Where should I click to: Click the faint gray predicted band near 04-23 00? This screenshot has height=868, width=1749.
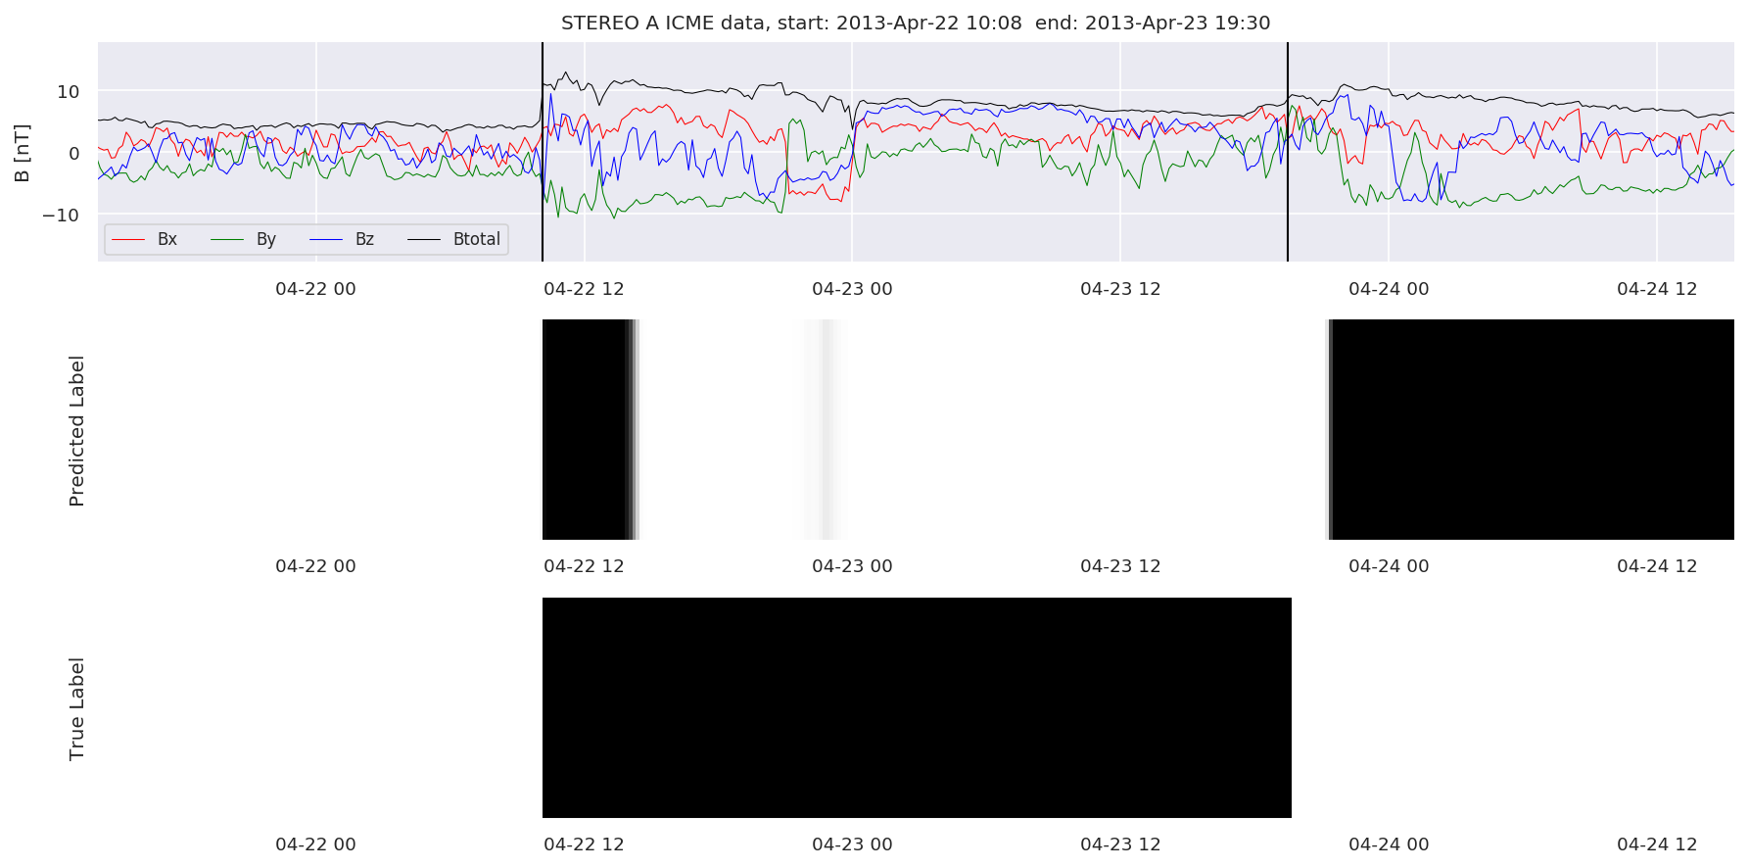(x=825, y=429)
